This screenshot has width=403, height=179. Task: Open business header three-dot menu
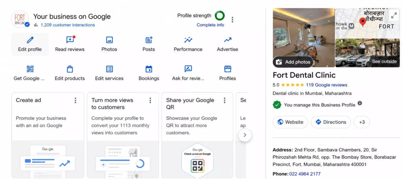[x=232, y=20]
